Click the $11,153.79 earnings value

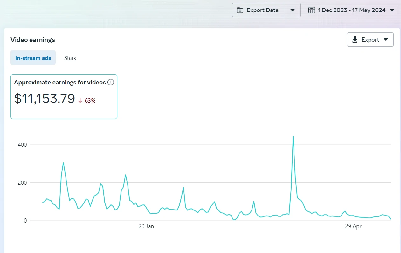45,99
